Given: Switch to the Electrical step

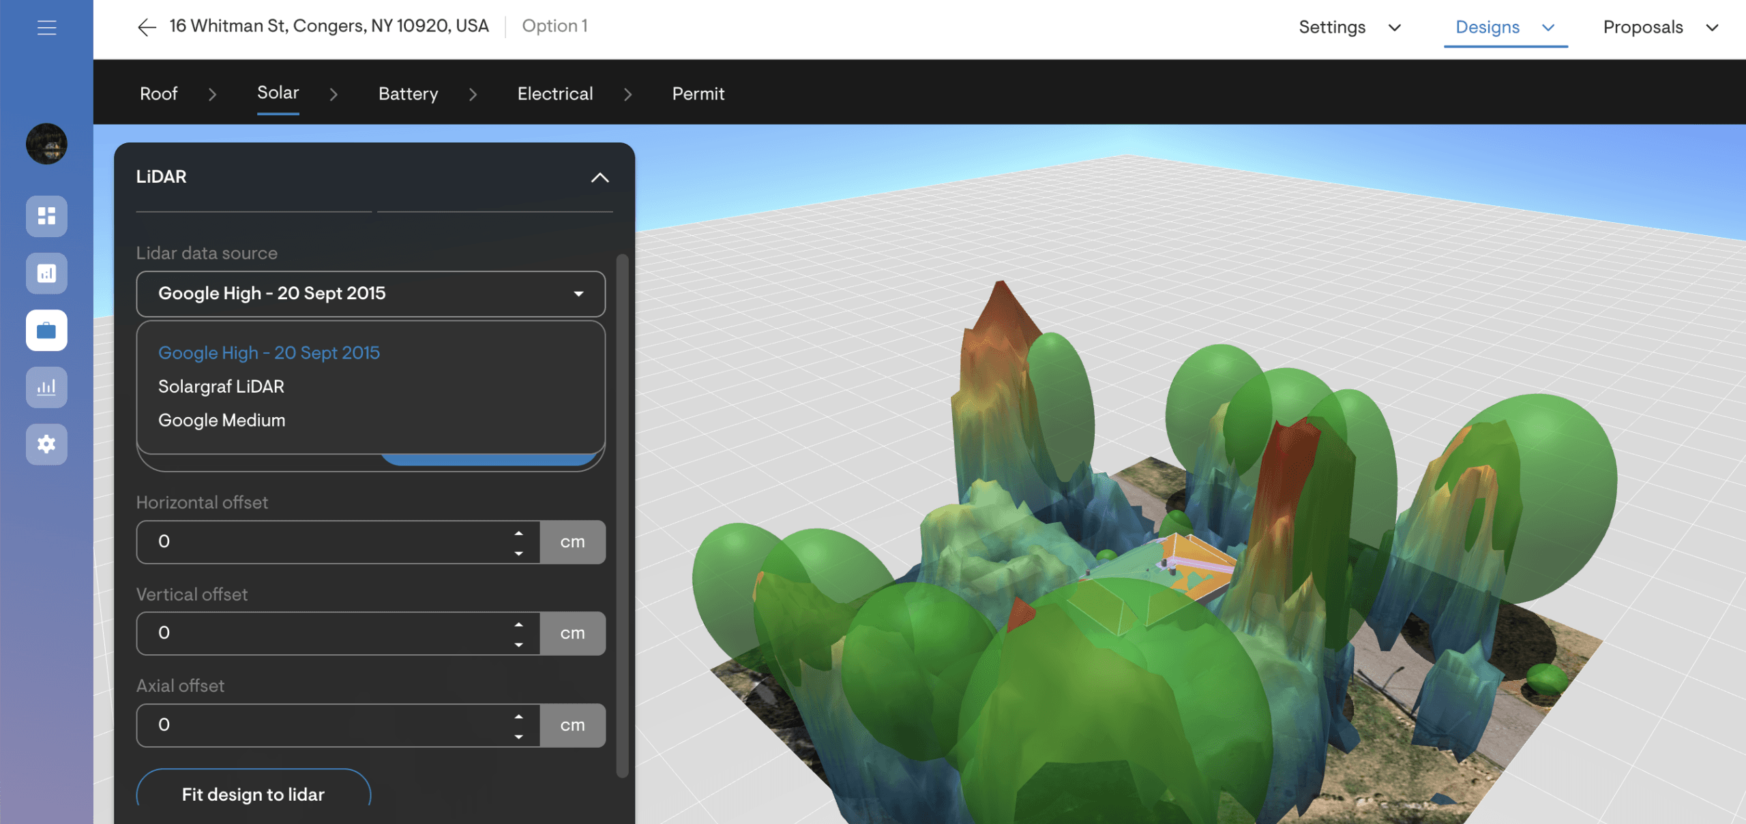Looking at the screenshot, I should [555, 93].
